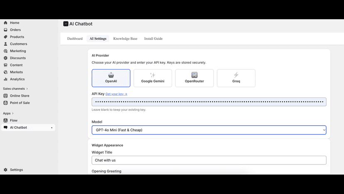Click the Settings gear icon
The height and width of the screenshot is (194, 344).
pyautogui.click(x=5, y=169)
